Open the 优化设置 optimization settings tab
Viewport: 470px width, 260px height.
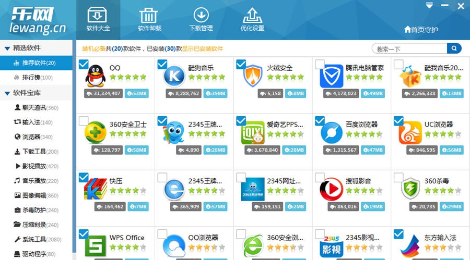[252, 20]
